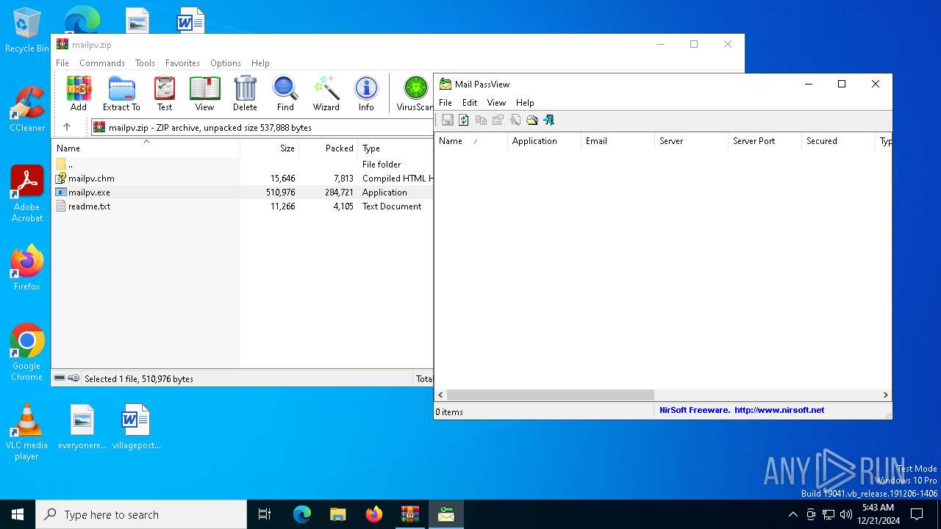Go up one folder level in WinRAR
The width and height of the screenshot is (941, 529).
click(x=67, y=127)
